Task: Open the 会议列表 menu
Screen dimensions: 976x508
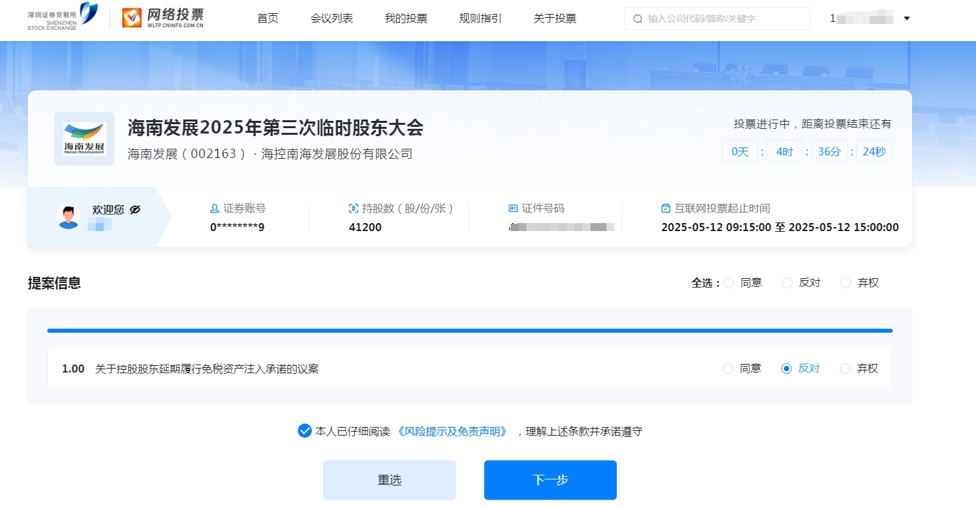Action: click(332, 19)
